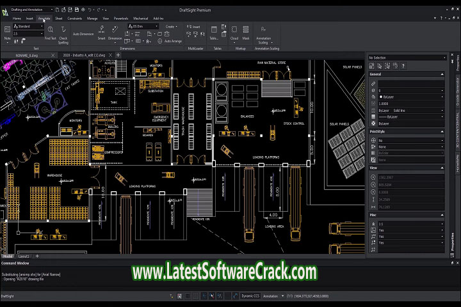
Task: Insert a Table from the ribbon
Action: pos(213,31)
